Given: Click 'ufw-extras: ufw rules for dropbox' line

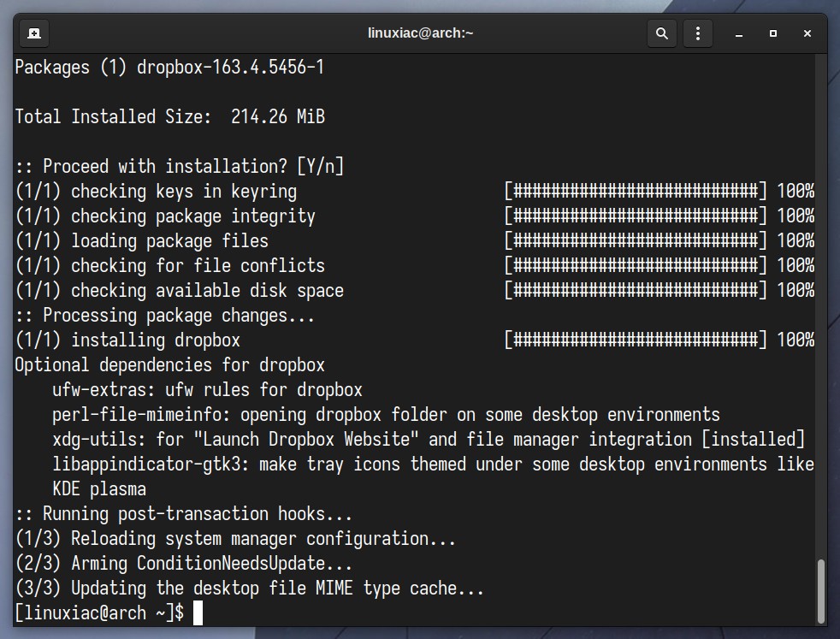Looking at the screenshot, I should click(207, 389).
